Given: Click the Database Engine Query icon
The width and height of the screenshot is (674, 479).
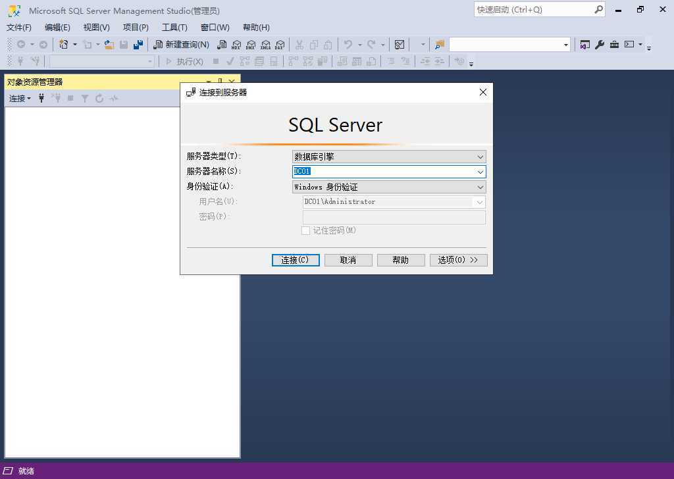Looking at the screenshot, I should pos(222,44).
